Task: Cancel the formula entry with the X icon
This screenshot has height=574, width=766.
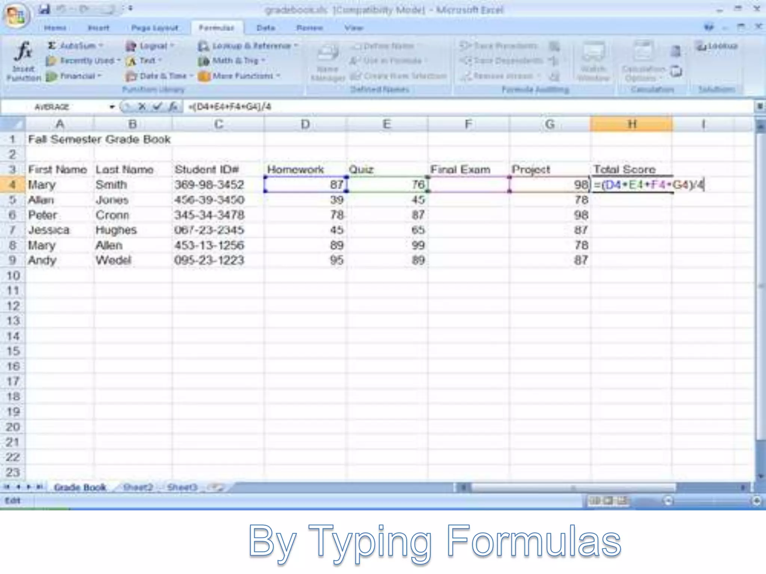Action: click(x=142, y=107)
